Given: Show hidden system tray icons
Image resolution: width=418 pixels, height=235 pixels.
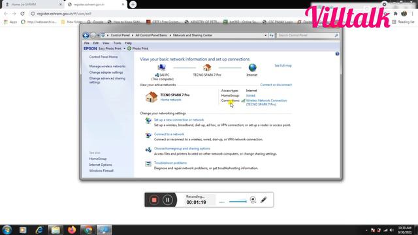Looking at the screenshot, I should pos(366,230).
